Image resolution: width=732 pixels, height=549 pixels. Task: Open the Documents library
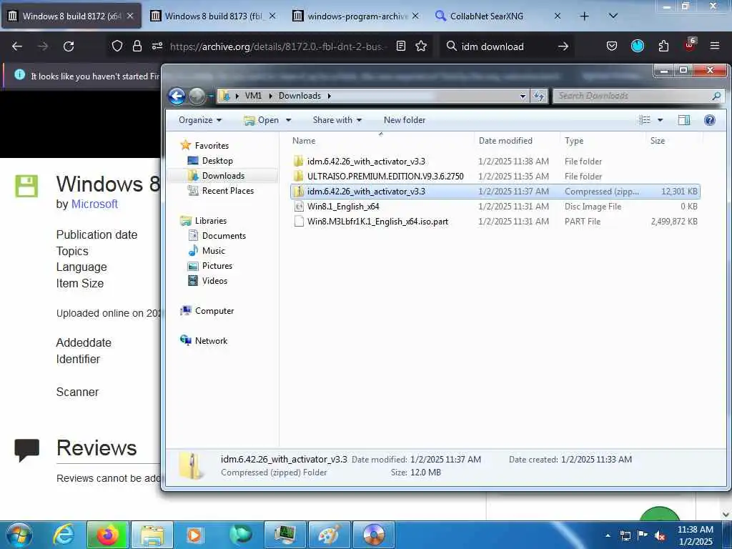click(224, 236)
